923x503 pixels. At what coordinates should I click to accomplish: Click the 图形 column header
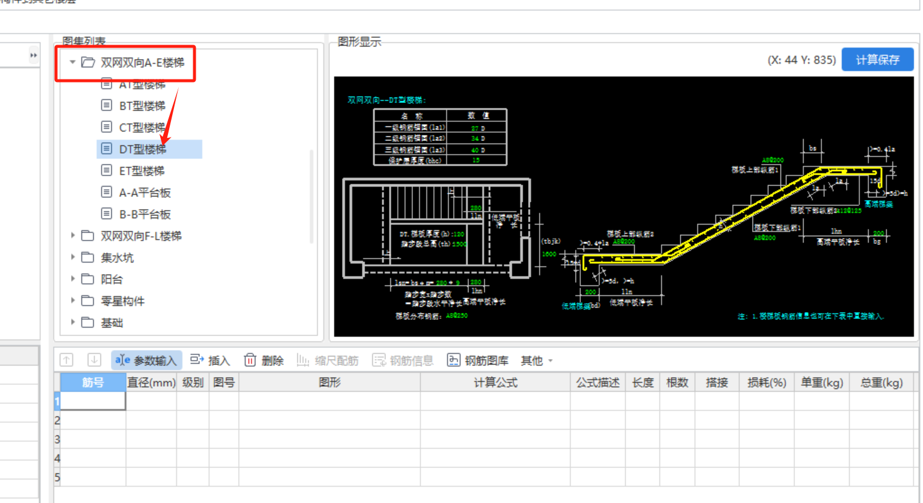coord(330,383)
